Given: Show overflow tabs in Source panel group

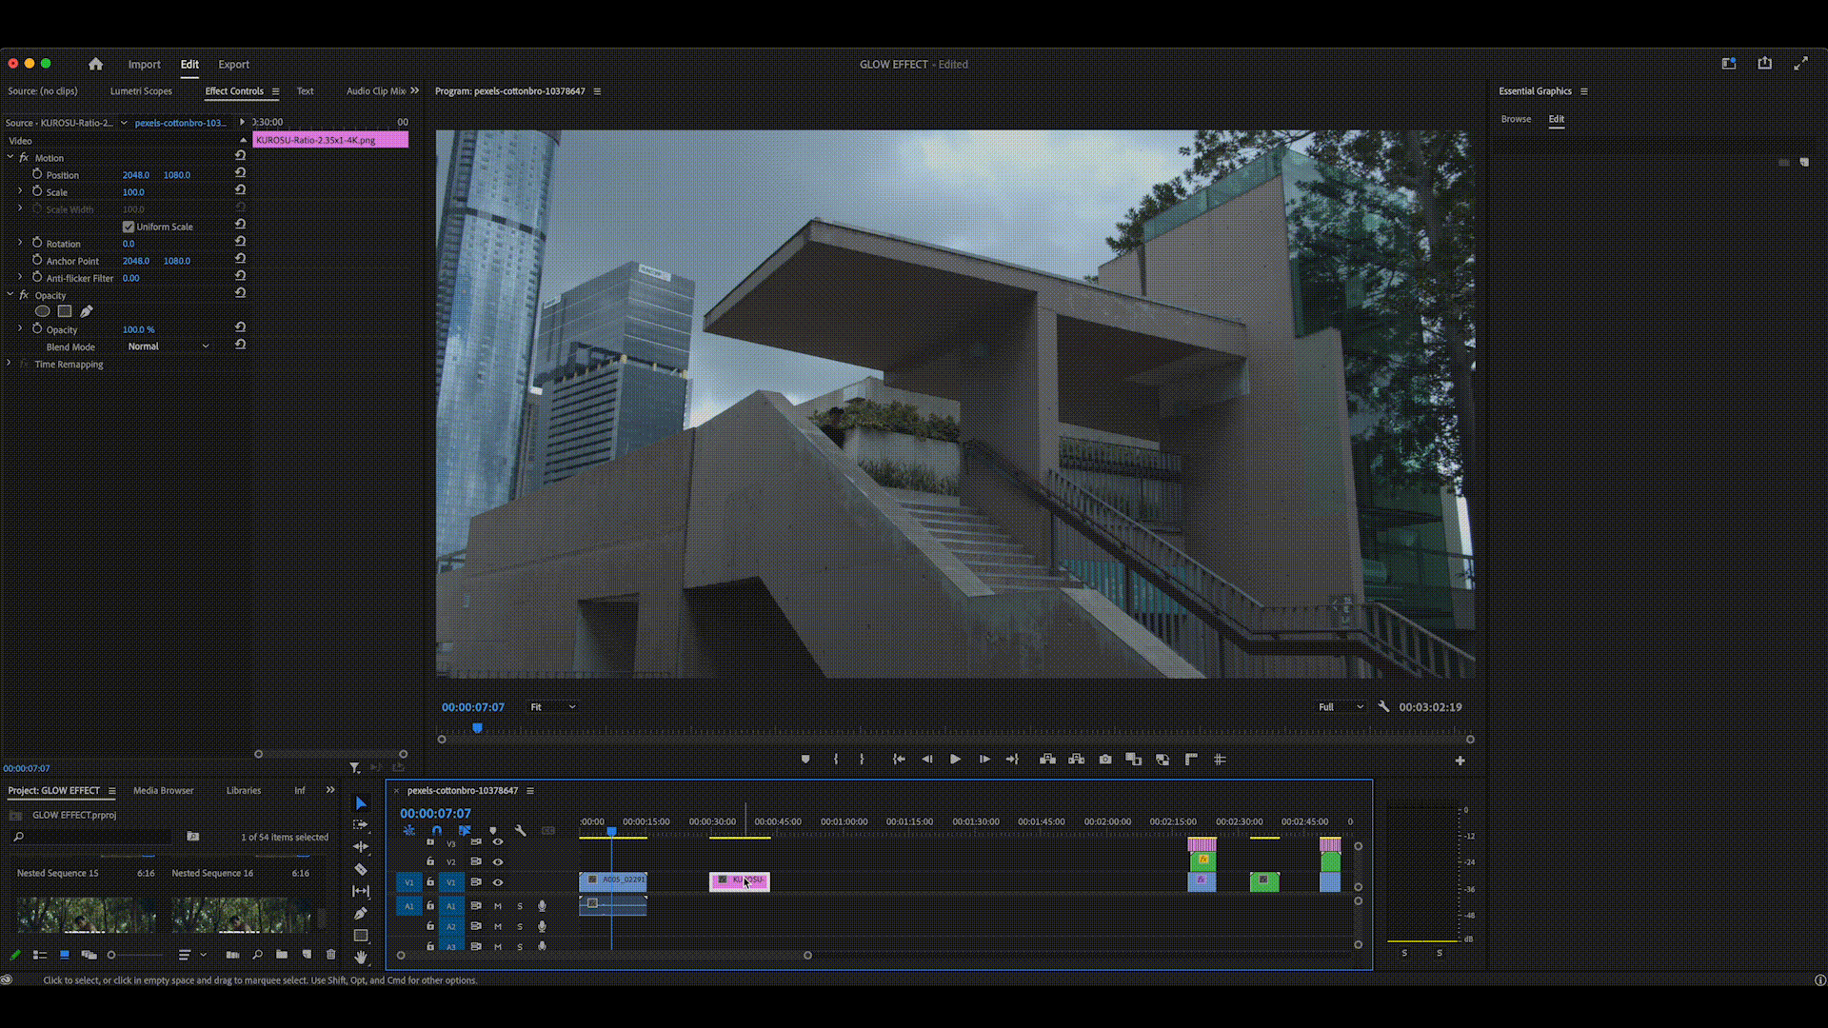Looking at the screenshot, I should 414,91.
